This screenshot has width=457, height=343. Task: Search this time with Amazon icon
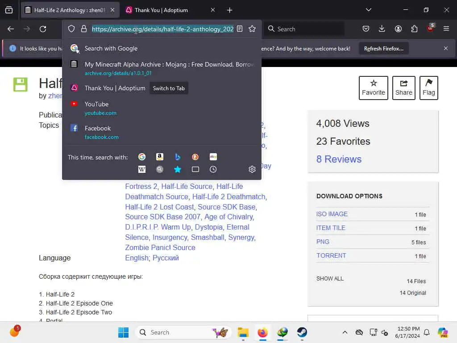159,157
